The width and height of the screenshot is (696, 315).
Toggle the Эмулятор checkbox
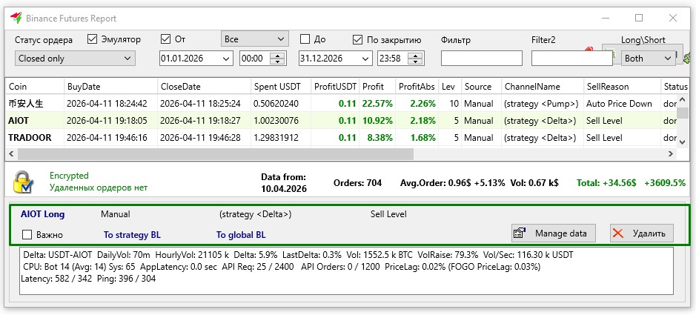click(x=93, y=39)
